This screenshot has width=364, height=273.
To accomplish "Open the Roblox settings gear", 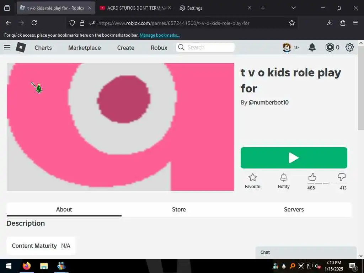I will coord(350,47).
